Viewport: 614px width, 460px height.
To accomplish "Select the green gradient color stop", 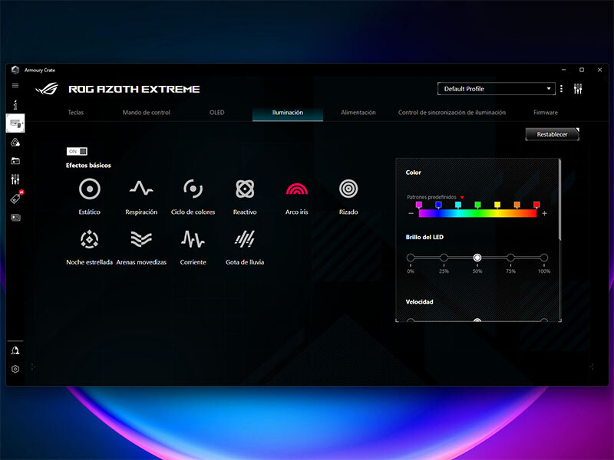I will tap(477, 205).
